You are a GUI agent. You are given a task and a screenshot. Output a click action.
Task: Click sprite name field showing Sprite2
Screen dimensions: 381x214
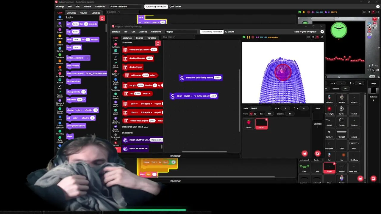point(260,108)
